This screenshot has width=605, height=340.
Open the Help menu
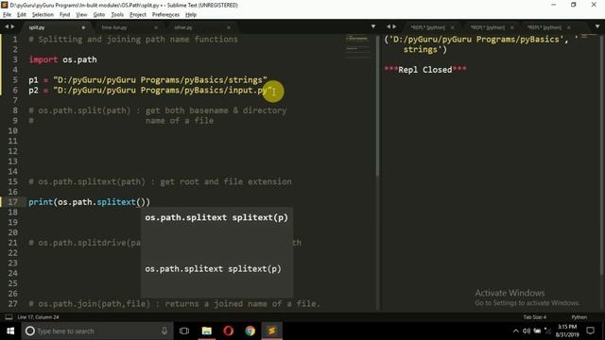(191, 15)
